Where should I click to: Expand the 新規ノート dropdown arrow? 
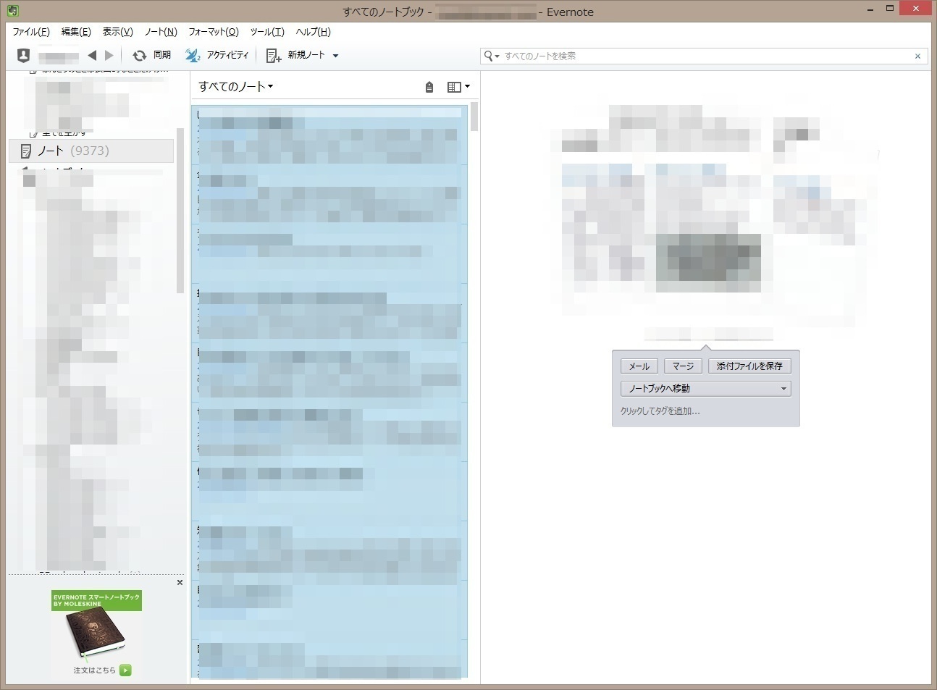pos(335,56)
